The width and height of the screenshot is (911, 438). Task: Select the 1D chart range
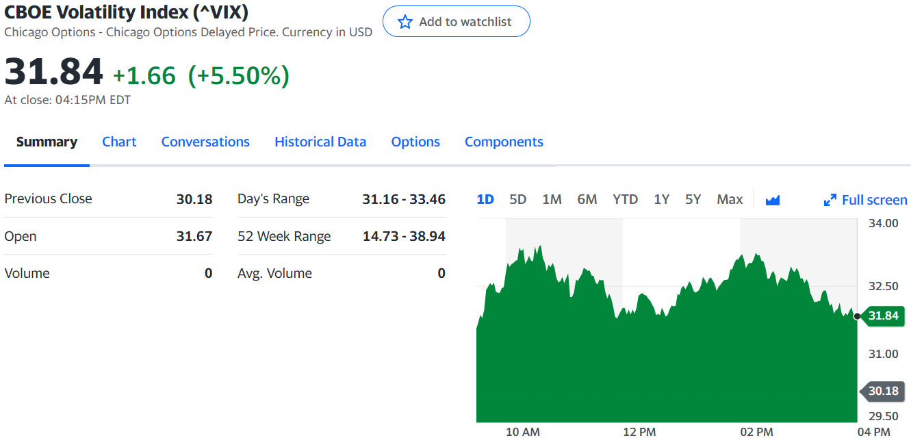[485, 199]
